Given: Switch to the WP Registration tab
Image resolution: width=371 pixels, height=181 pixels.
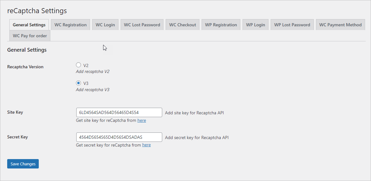Looking at the screenshot, I should [221, 24].
